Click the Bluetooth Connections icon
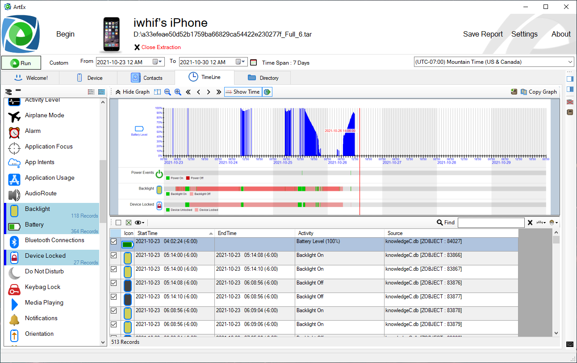 pyautogui.click(x=14, y=241)
